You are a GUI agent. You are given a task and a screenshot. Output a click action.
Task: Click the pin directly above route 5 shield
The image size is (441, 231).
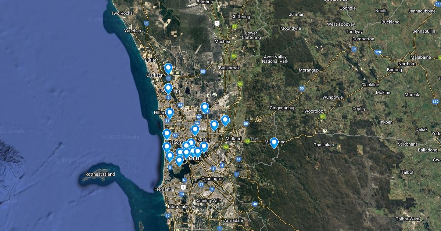click(x=169, y=157)
